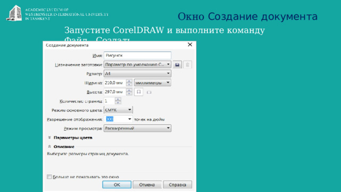
Task: Click the Имя text field
Action: point(137,55)
